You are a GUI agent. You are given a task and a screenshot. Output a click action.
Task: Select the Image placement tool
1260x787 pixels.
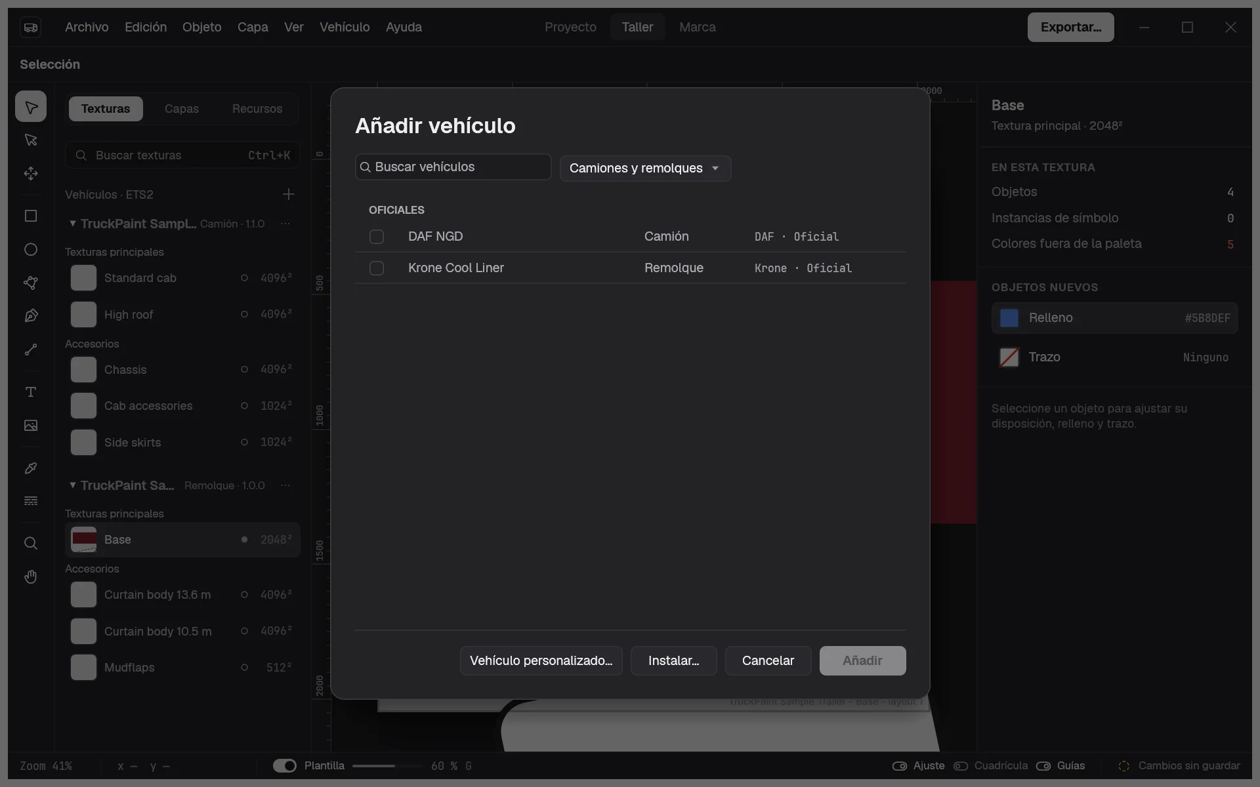[31, 426]
